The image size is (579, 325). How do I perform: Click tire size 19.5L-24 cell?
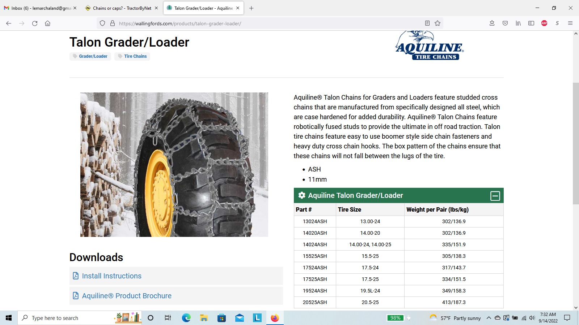click(x=370, y=291)
